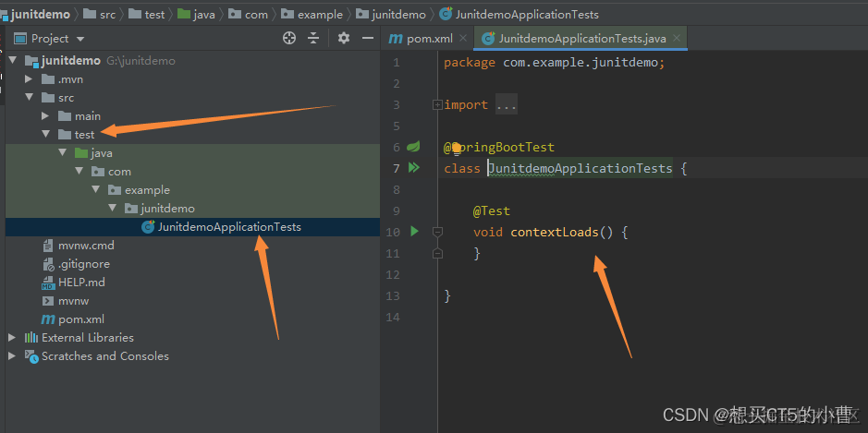Click test in breadcrumb navigation bar

pos(155,15)
